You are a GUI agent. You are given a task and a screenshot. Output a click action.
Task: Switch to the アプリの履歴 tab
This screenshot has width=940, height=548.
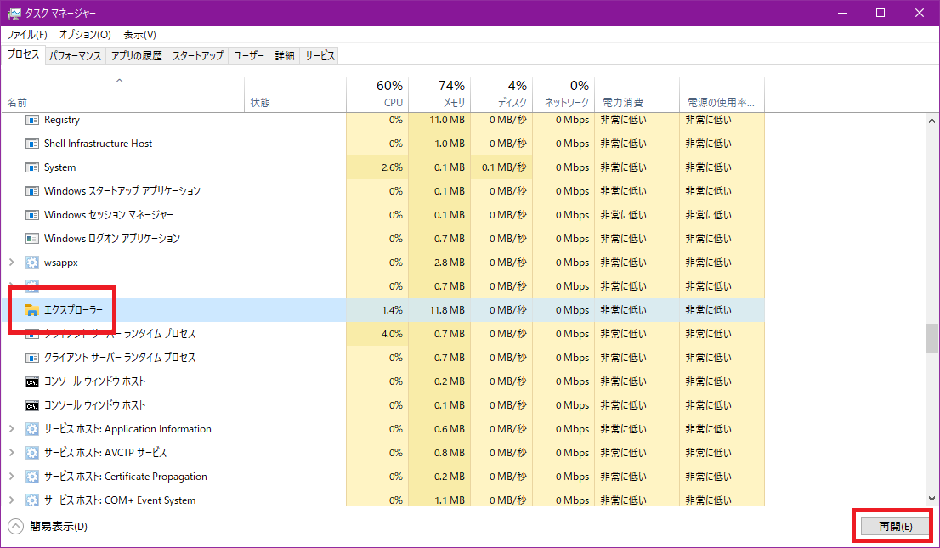pos(137,56)
